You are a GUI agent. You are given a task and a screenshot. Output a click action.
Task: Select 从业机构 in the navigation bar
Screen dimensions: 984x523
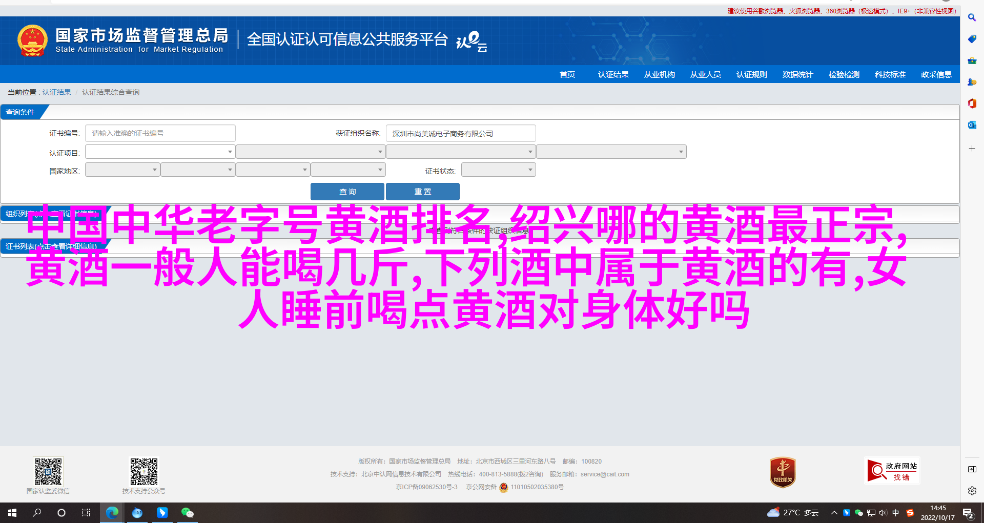(x=659, y=75)
